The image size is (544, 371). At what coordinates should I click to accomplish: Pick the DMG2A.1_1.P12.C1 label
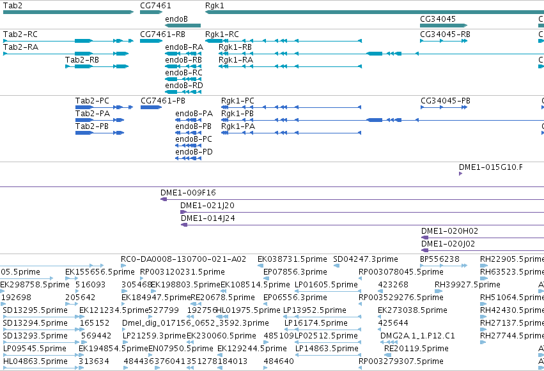coord(417,336)
